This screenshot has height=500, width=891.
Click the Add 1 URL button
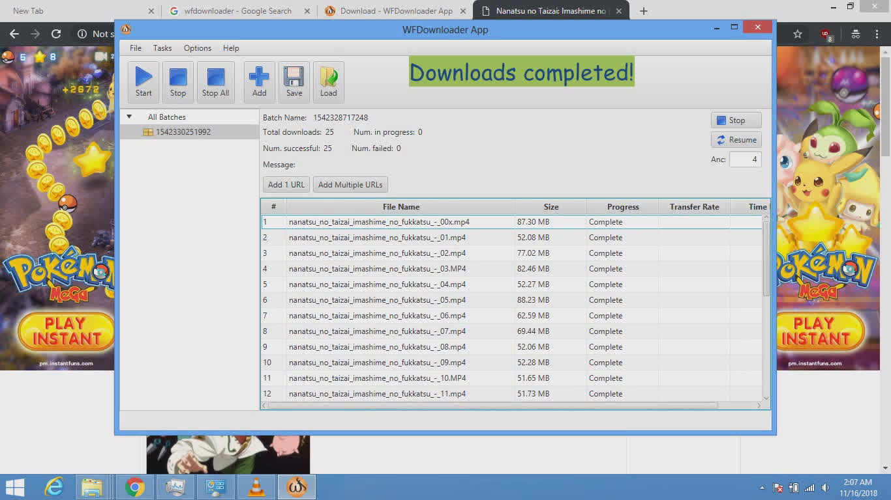coord(286,184)
